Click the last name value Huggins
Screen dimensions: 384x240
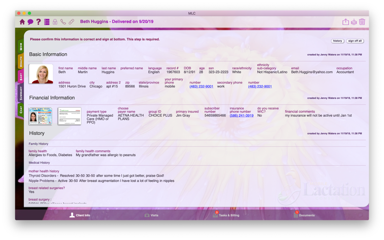tap(108, 72)
